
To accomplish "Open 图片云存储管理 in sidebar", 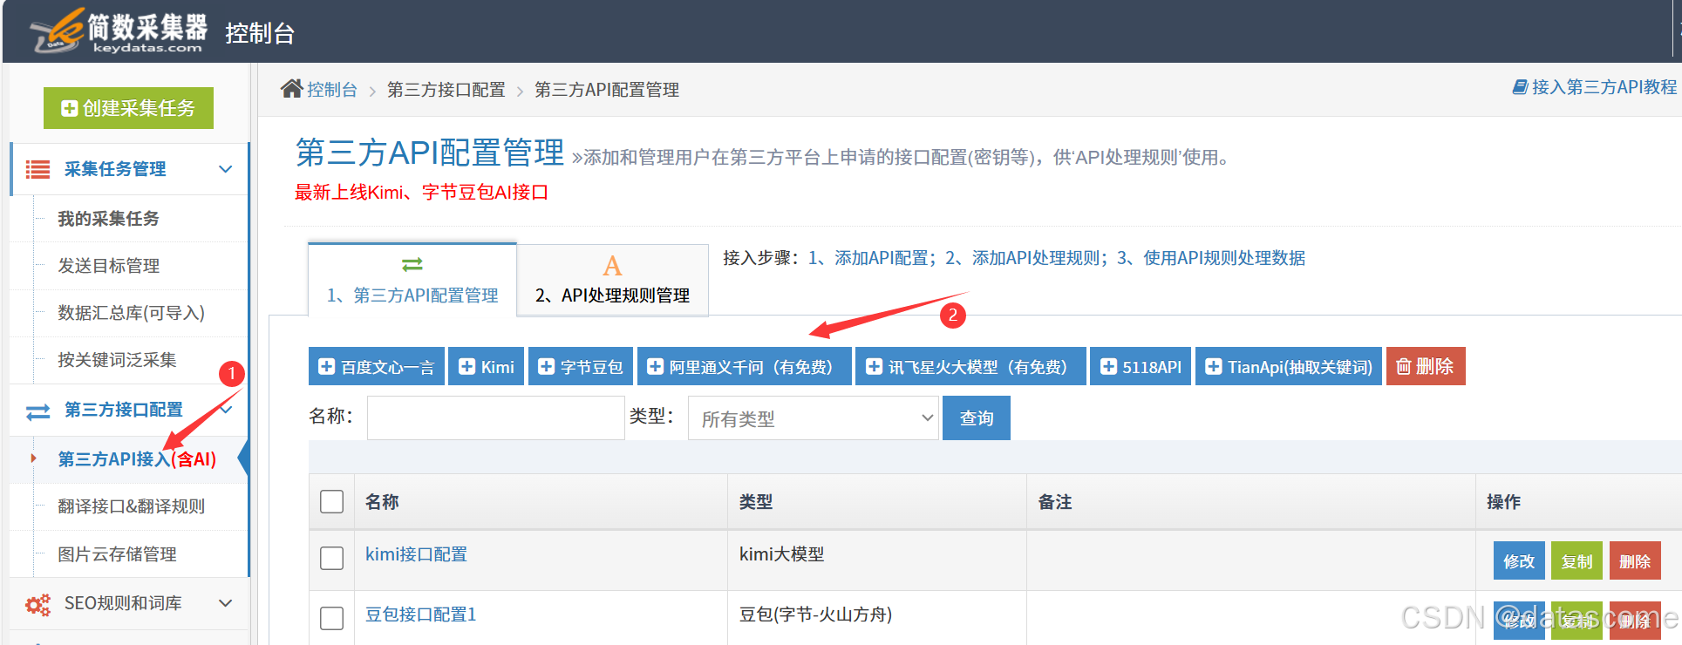I will [117, 554].
